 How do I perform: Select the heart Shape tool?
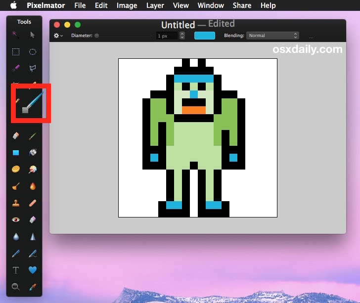(x=33, y=270)
